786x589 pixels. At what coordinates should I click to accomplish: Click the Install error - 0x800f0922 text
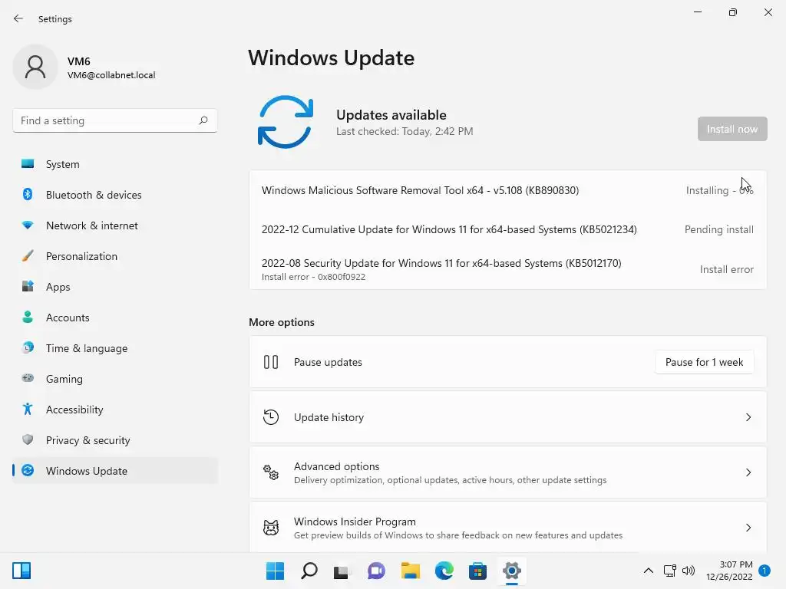point(313,277)
